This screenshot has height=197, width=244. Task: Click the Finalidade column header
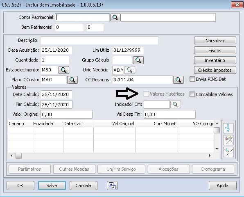48,124
